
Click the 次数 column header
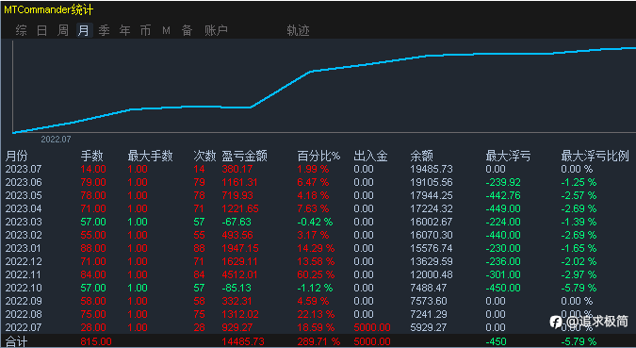pyautogui.click(x=204, y=156)
